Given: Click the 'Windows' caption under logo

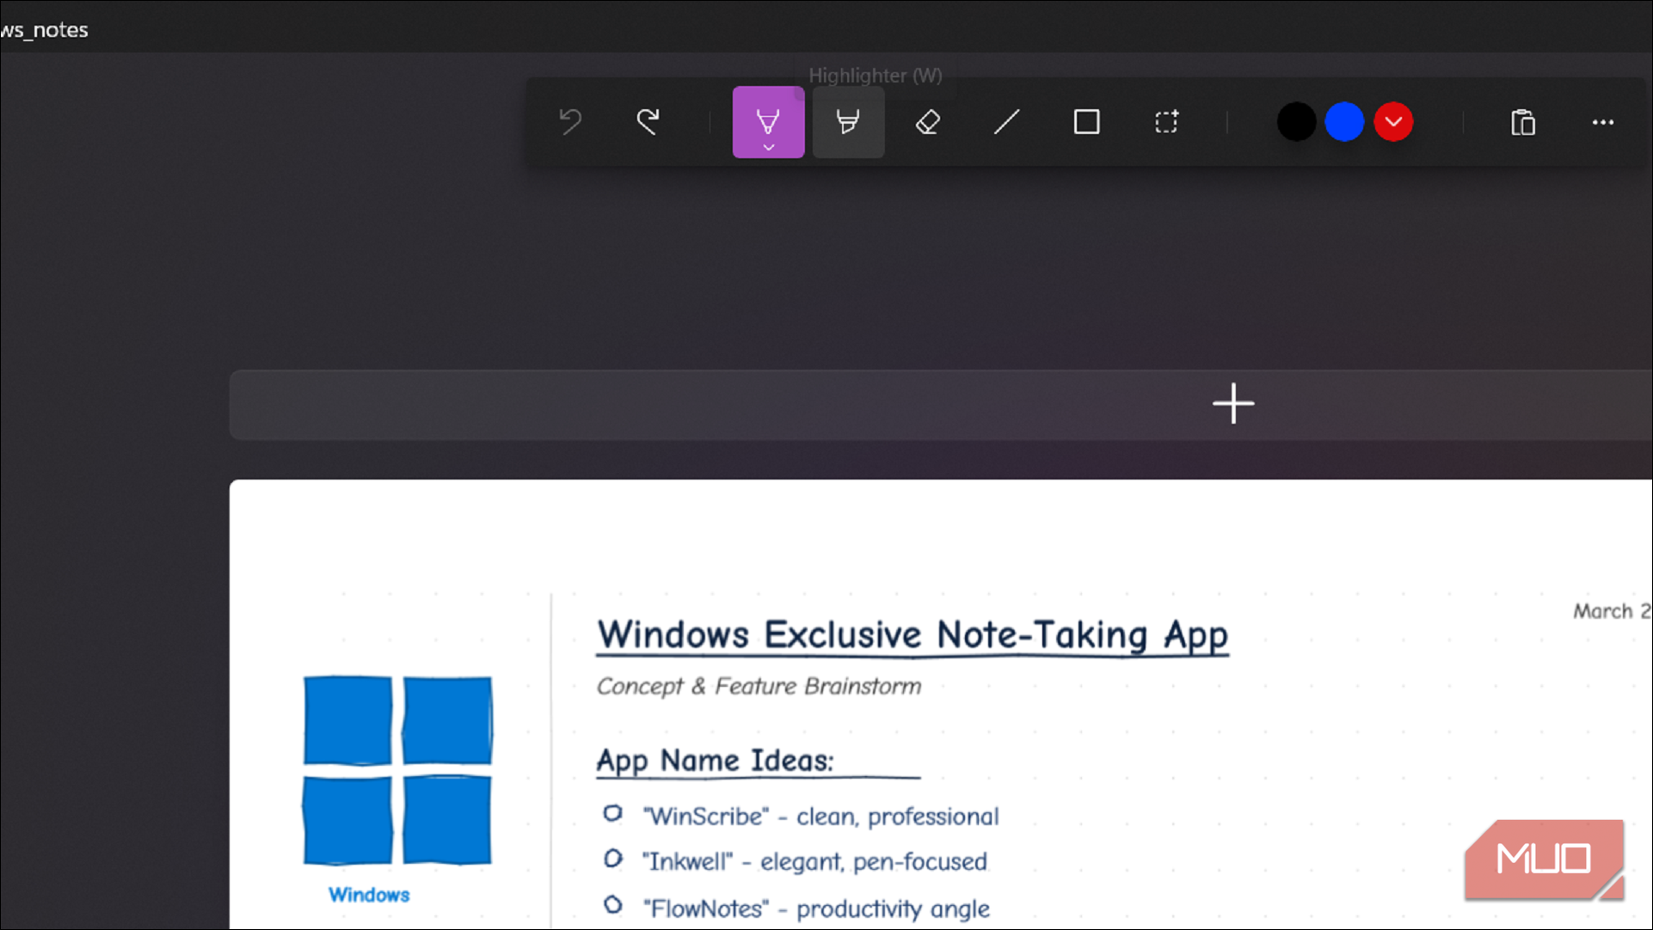Looking at the screenshot, I should point(369,895).
